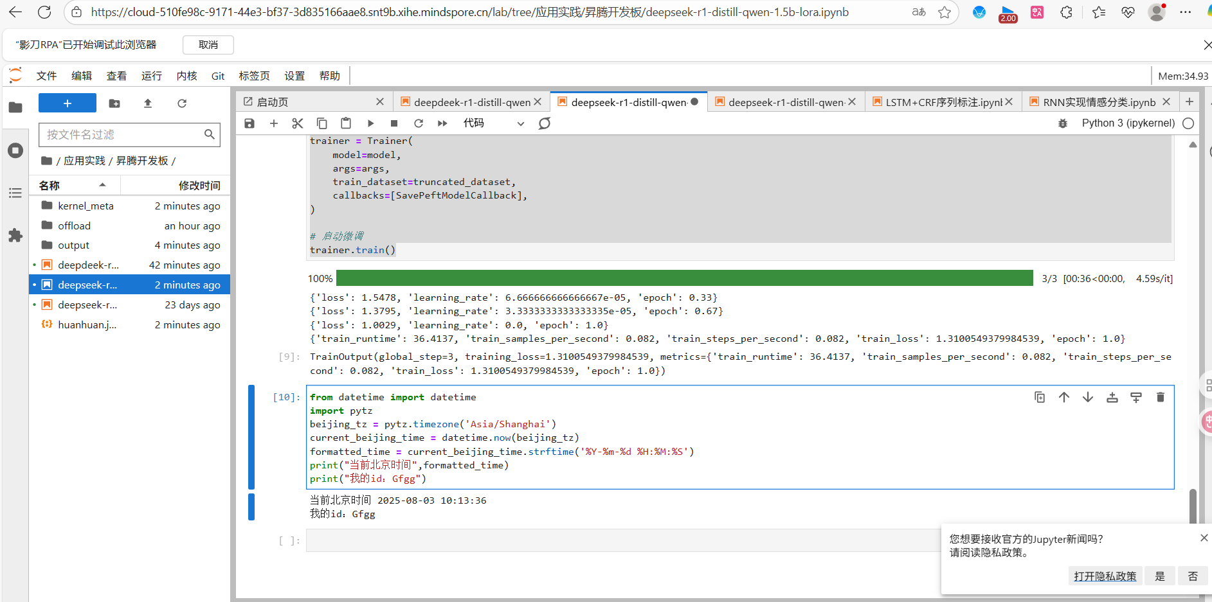Click the 打开隐私政策 button

pos(1105,576)
